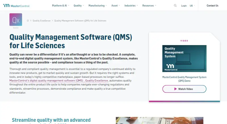Image resolution: width=227 pixels, height=124 pixels.
Task: Click the office photo below the video card
Action: [x=159, y=121]
